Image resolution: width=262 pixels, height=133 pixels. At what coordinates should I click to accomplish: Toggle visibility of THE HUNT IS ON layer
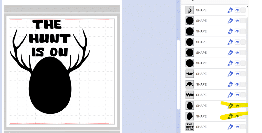click(x=237, y=127)
